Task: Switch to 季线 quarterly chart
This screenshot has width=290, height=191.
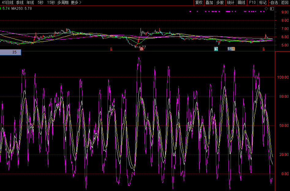Action: tap(20, 2)
